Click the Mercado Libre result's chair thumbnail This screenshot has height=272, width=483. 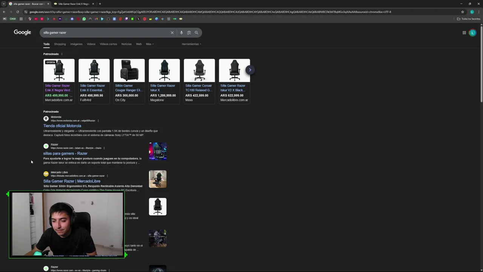[x=158, y=179]
